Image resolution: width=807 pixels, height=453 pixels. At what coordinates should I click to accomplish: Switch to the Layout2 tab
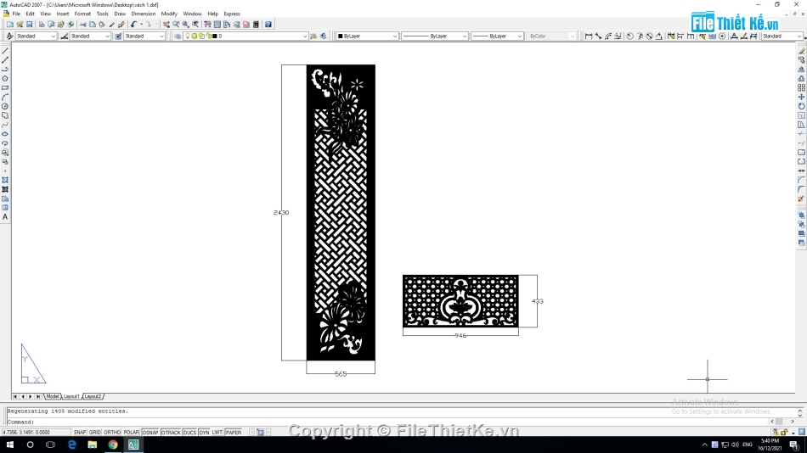click(x=93, y=396)
